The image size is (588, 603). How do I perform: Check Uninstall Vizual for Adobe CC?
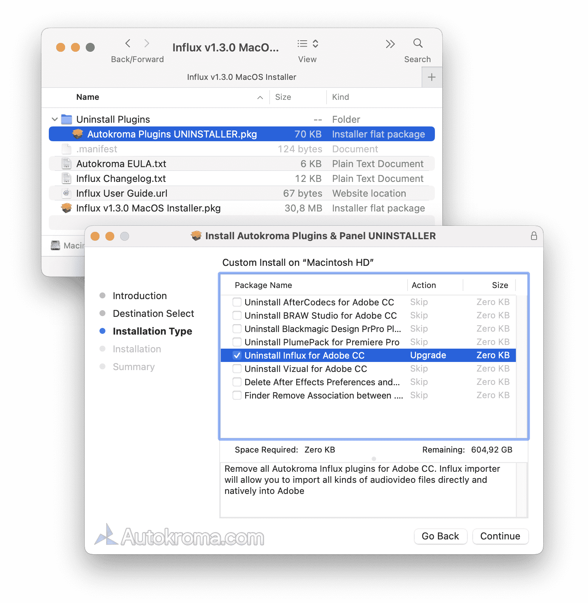(x=237, y=369)
